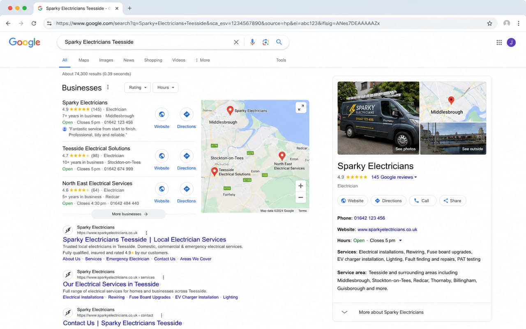
Task: Expand the opening hours arrow in knowledge panel
Action: pos(401,241)
